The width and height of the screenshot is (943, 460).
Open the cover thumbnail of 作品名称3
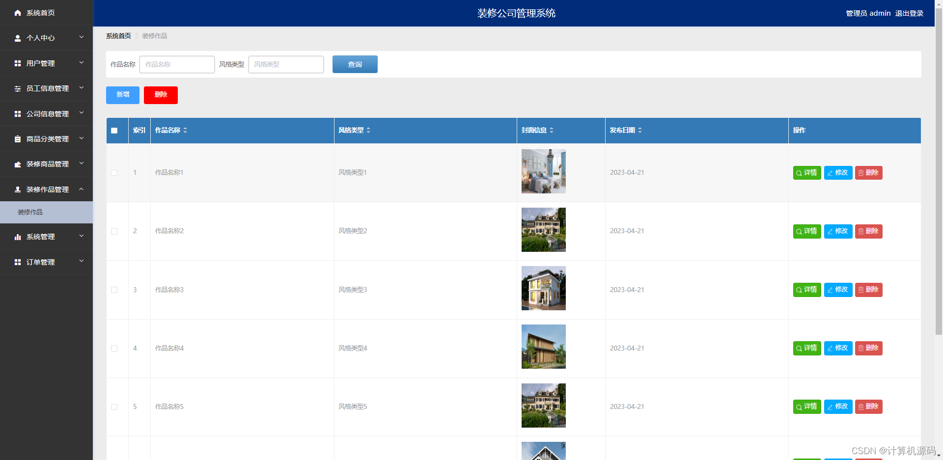[x=543, y=288]
